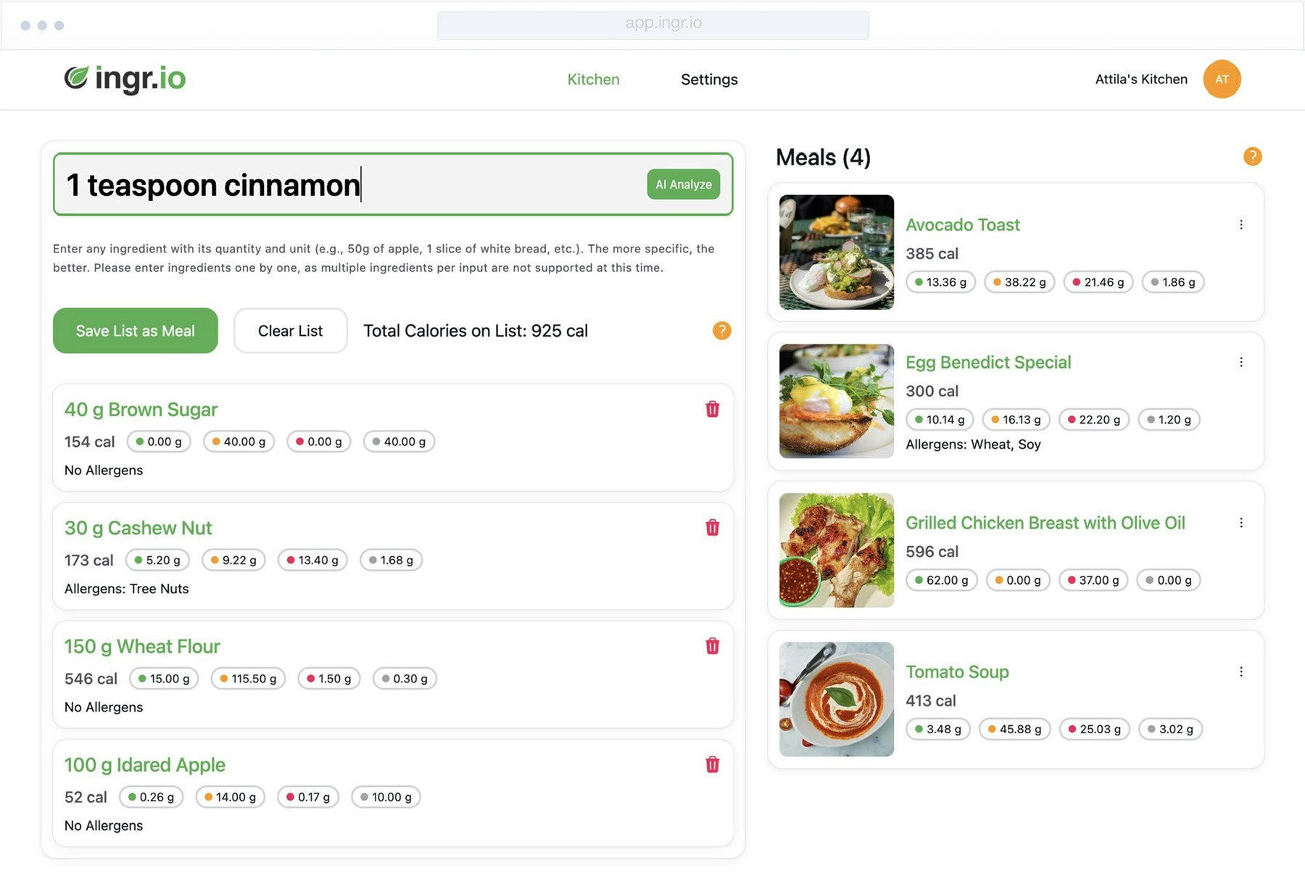
Task: Run AI Analyze on the ingredient
Action: pyautogui.click(x=682, y=184)
